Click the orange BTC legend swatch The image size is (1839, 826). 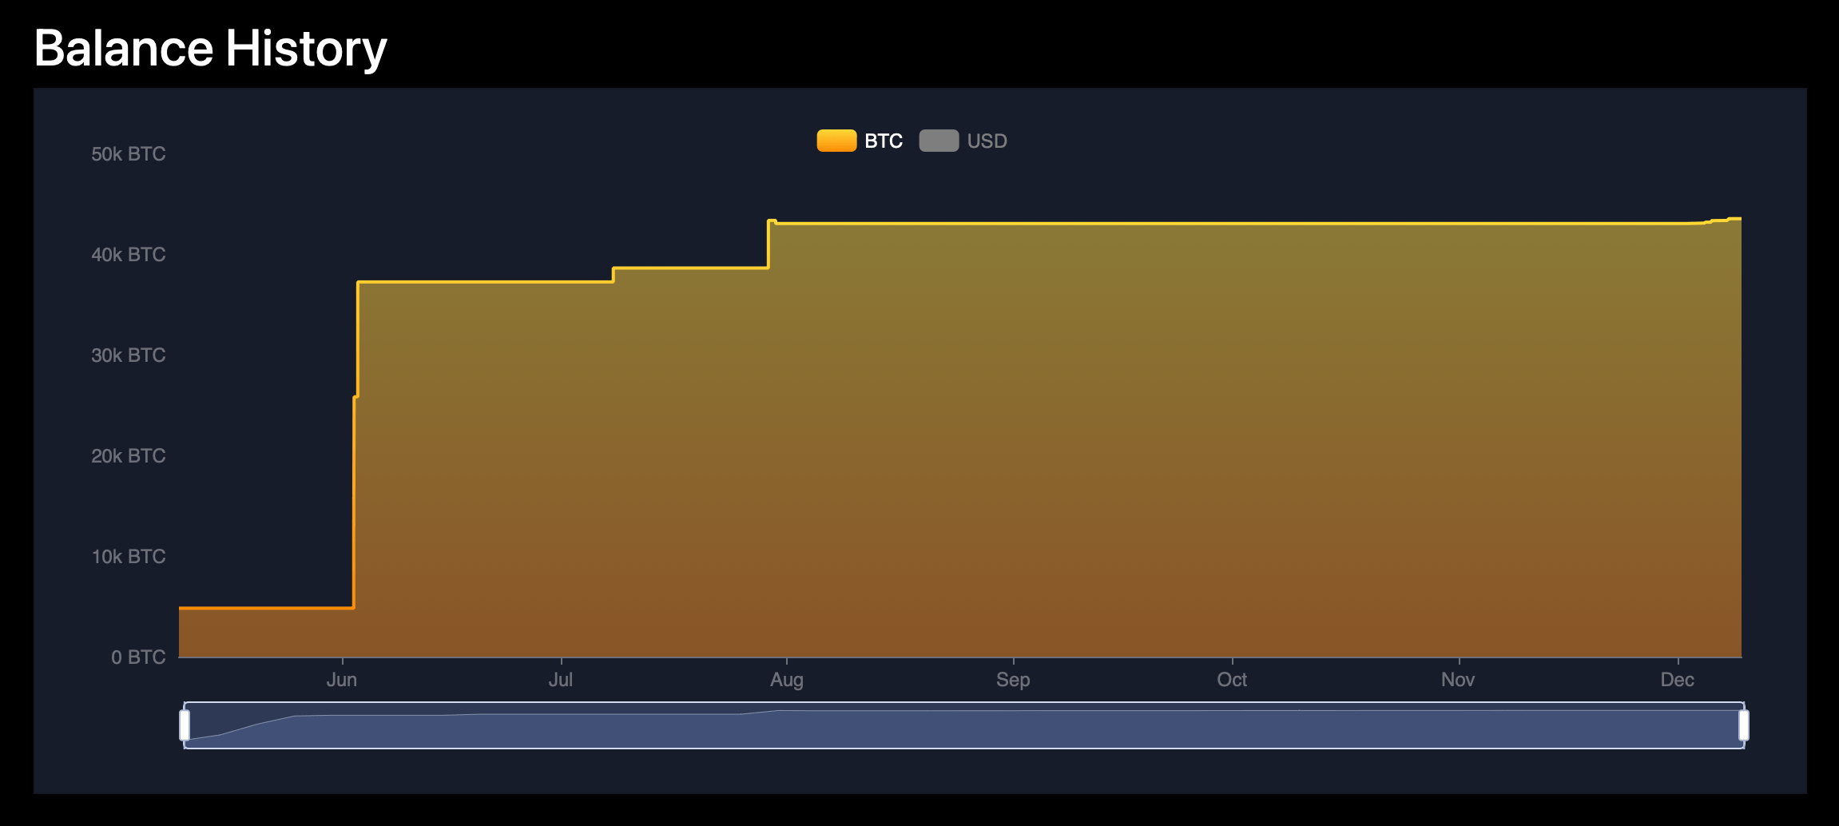(836, 141)
